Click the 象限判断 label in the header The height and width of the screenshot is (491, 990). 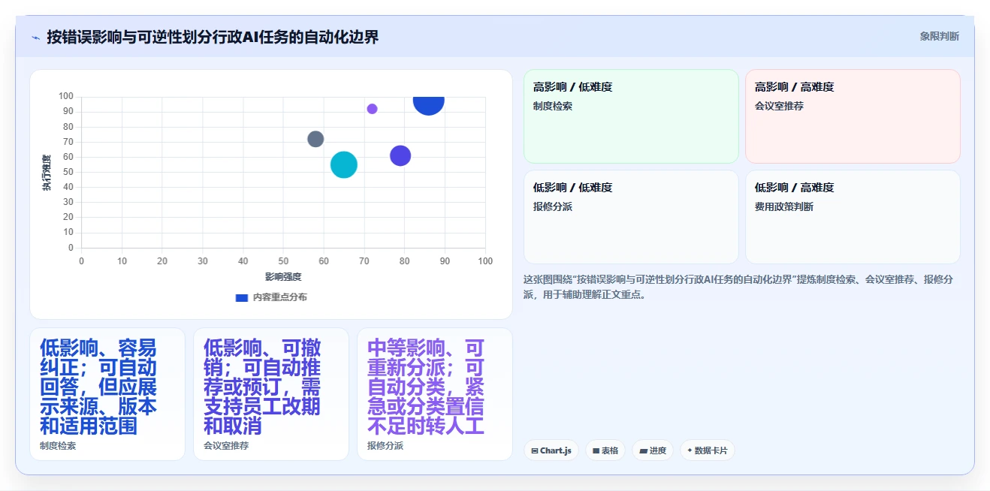(940, 36)
